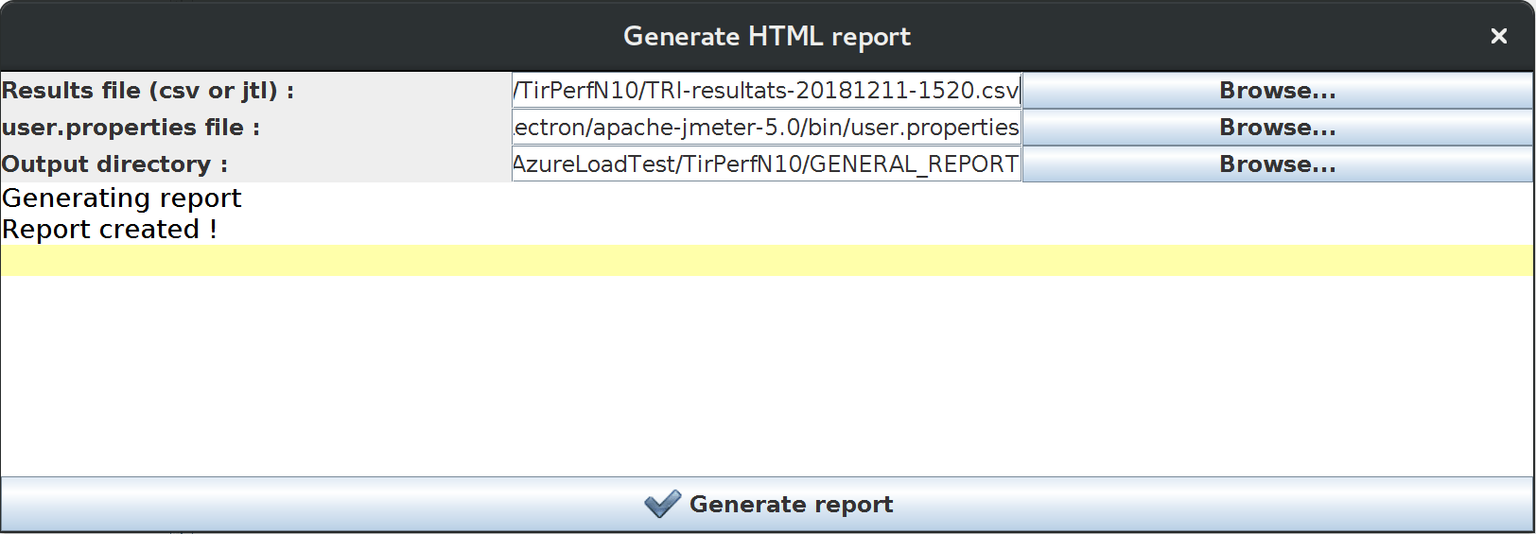Viewport: 1536px width, 534px height.
Task: Focus the Results file path field
Action: [x=766, y=91]
